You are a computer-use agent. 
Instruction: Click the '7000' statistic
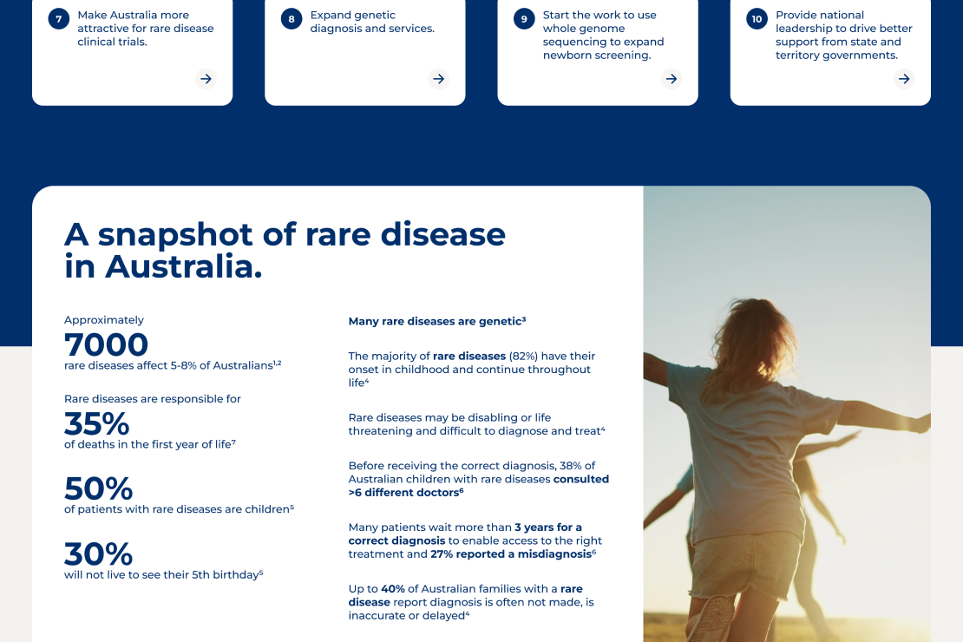(106, 344)
